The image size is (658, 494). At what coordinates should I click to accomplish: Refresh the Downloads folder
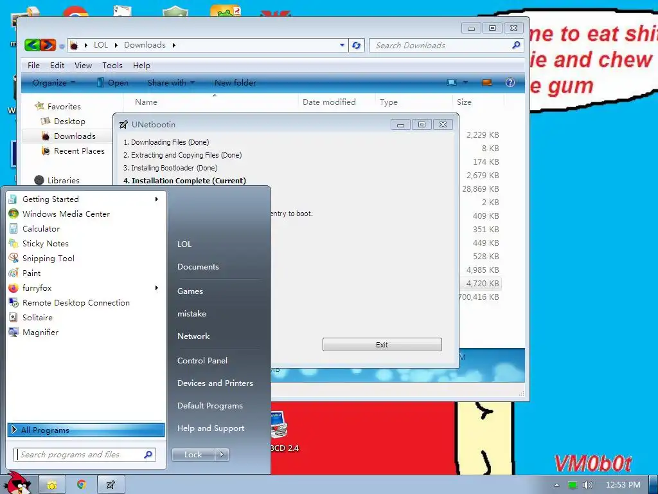[x=356, y=45]
